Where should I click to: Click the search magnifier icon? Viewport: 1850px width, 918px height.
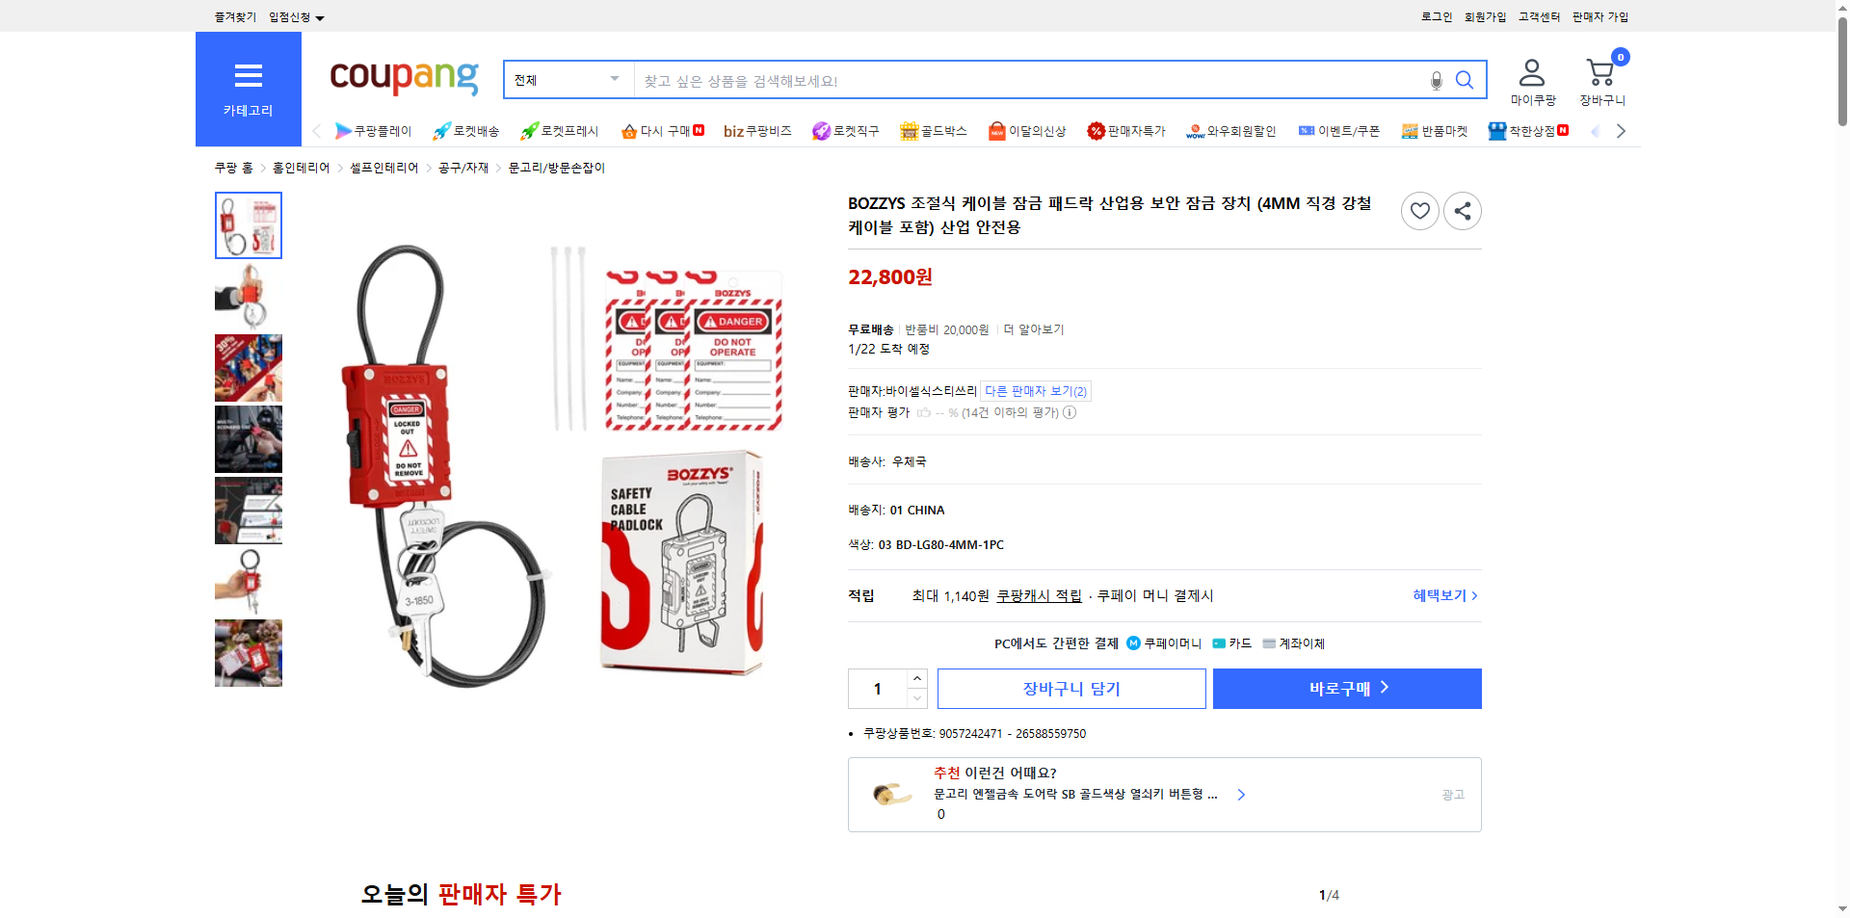click(x=1465, y=80)
